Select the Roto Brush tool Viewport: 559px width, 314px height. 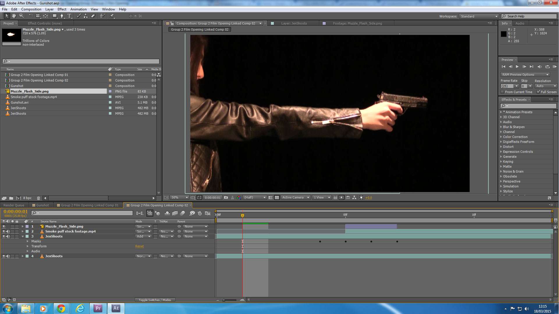[102, 16]
